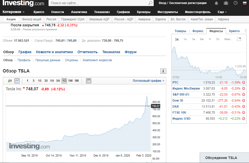Open the portfolio briefcase icon
This screenshot has height=163, width=249.
click(226, 3)
